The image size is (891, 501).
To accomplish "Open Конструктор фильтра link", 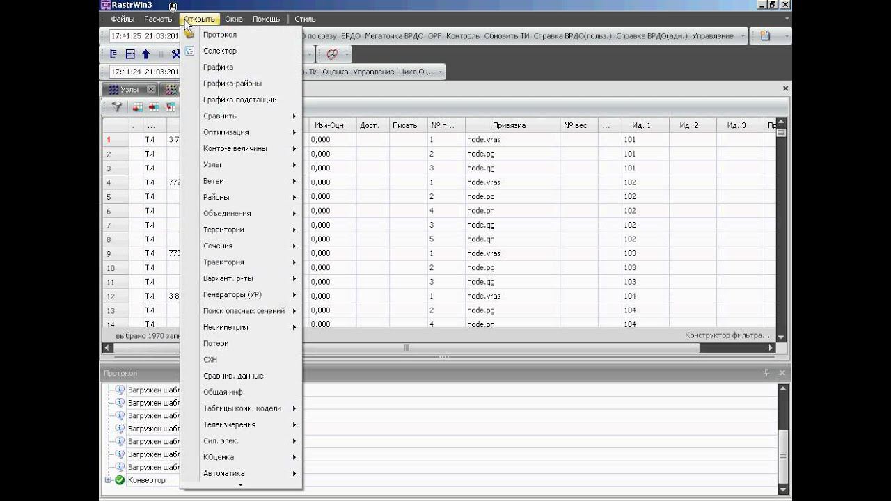I will [x=727, y=335].
